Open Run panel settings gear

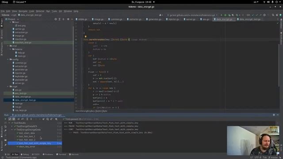(274, 115)
